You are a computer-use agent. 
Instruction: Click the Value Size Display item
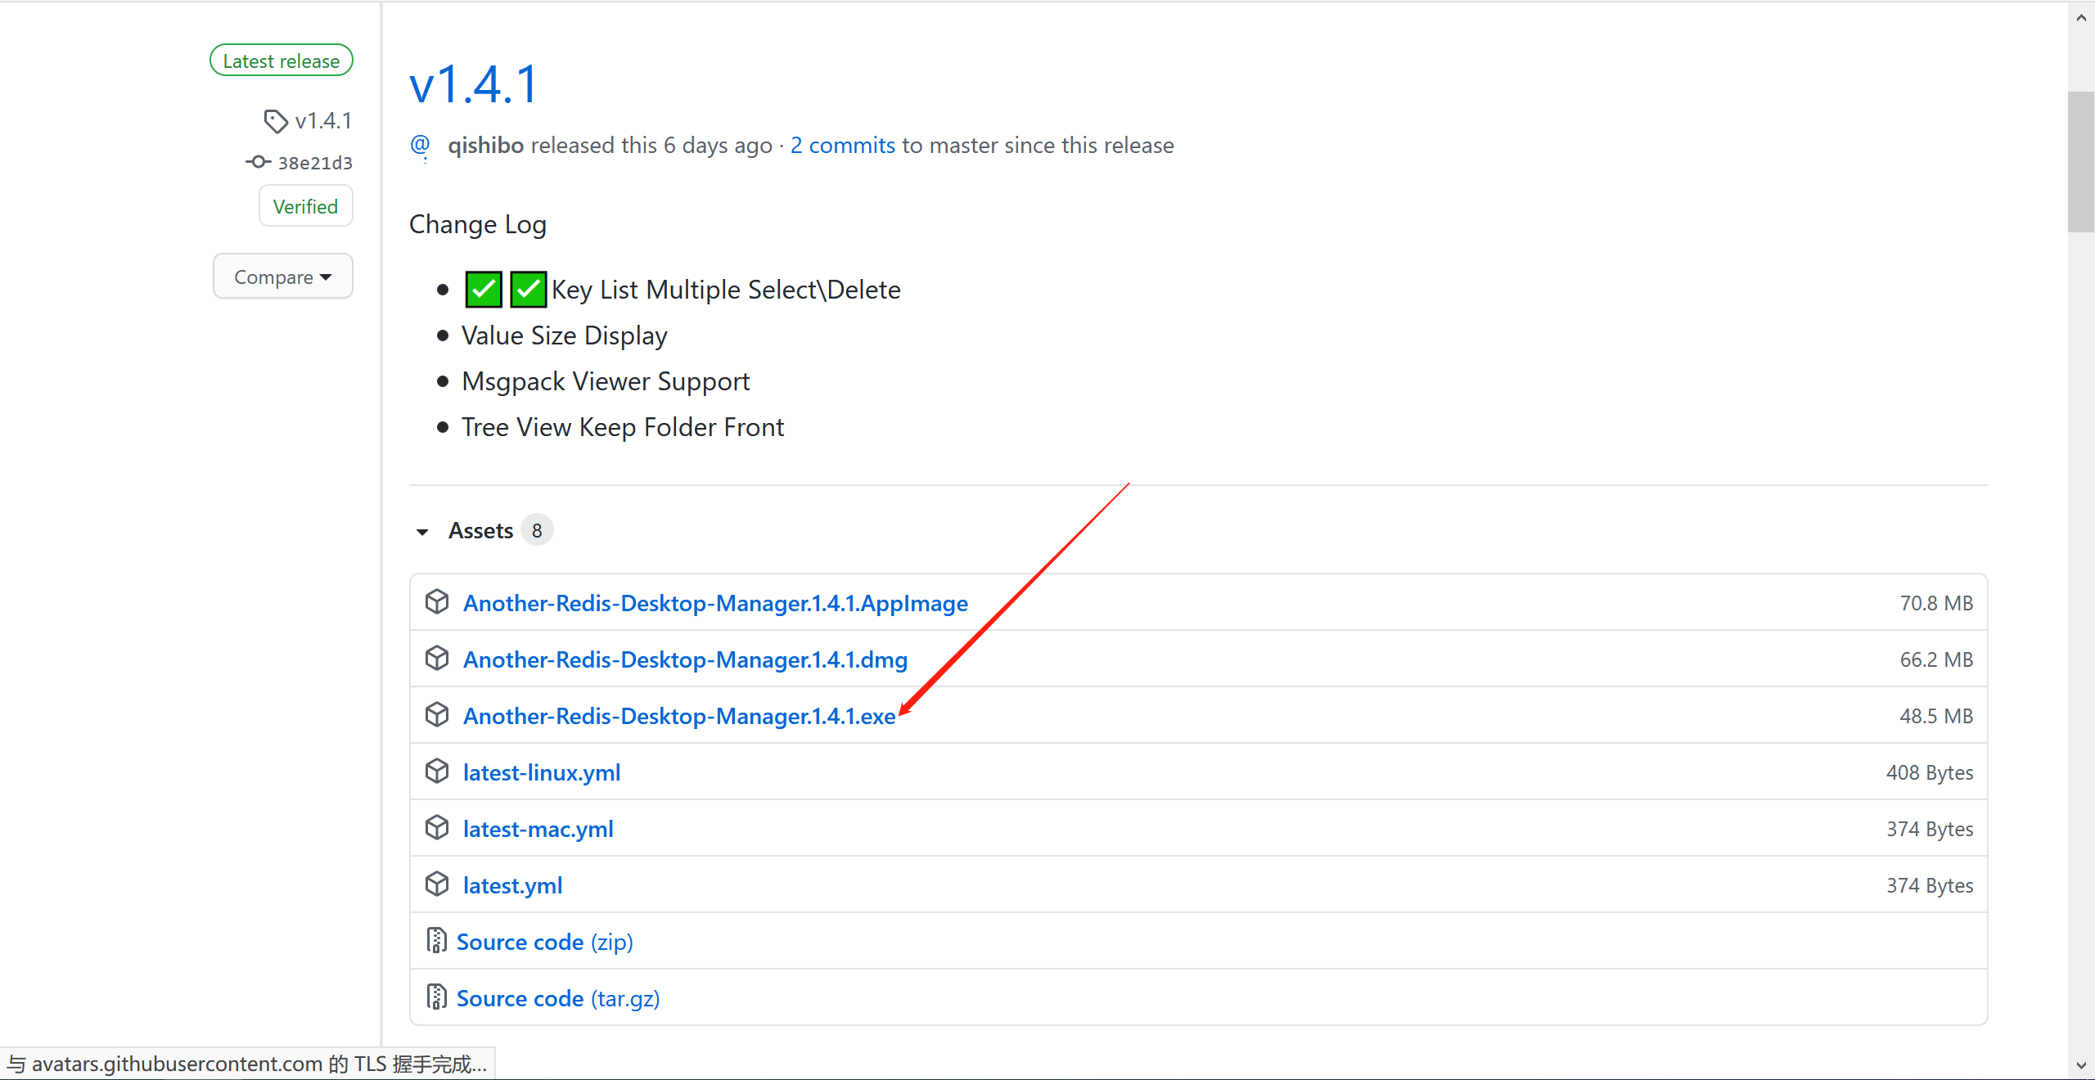(x=565, y=335)
